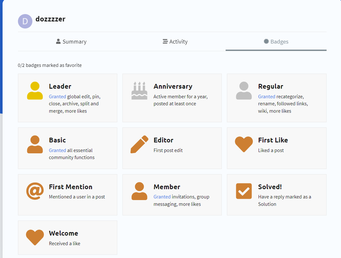Screen dimensions: 341x258
Task: Select the Badges tab
Action: [x=276, y=42]
